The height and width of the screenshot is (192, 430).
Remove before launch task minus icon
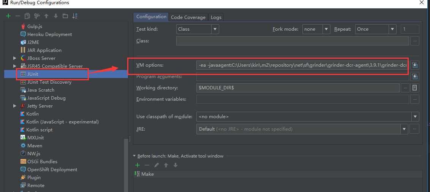click(147, 165)
